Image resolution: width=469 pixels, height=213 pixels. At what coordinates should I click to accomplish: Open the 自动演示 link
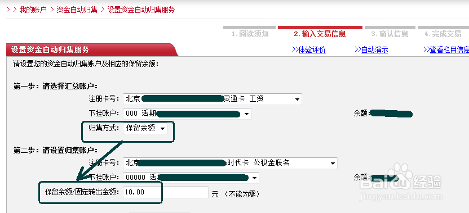point(371,50)
